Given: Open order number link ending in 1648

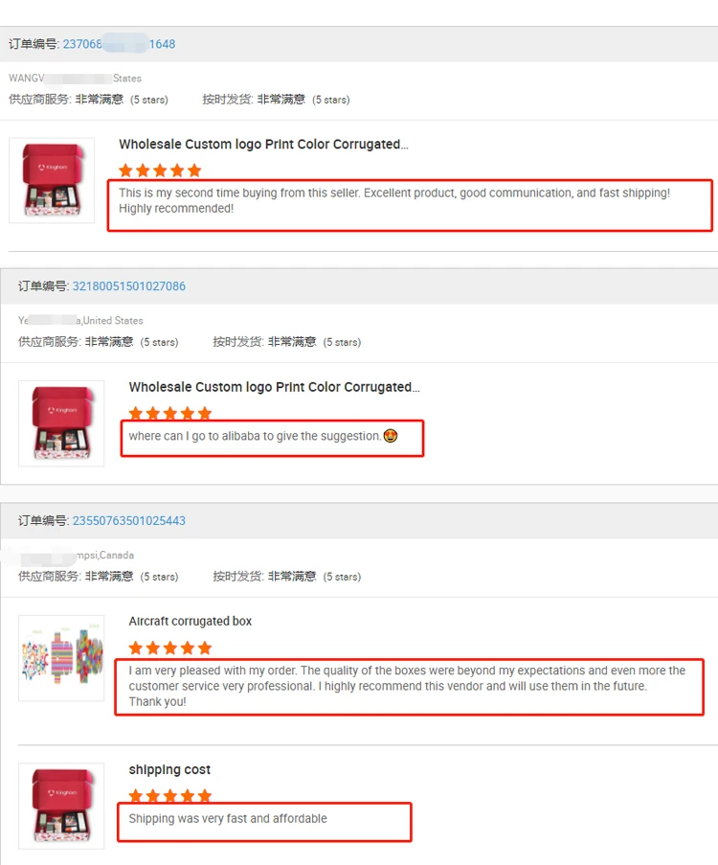Looking at the screenshot, I should coord(119,44).
